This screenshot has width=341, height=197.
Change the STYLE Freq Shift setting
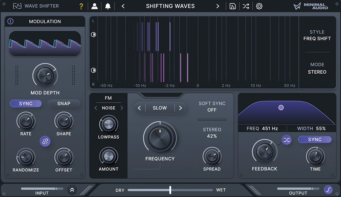317,35
